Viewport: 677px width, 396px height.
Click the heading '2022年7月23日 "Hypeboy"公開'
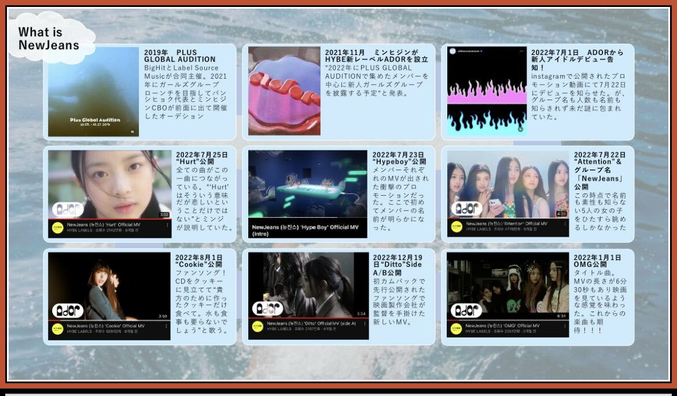399,157
